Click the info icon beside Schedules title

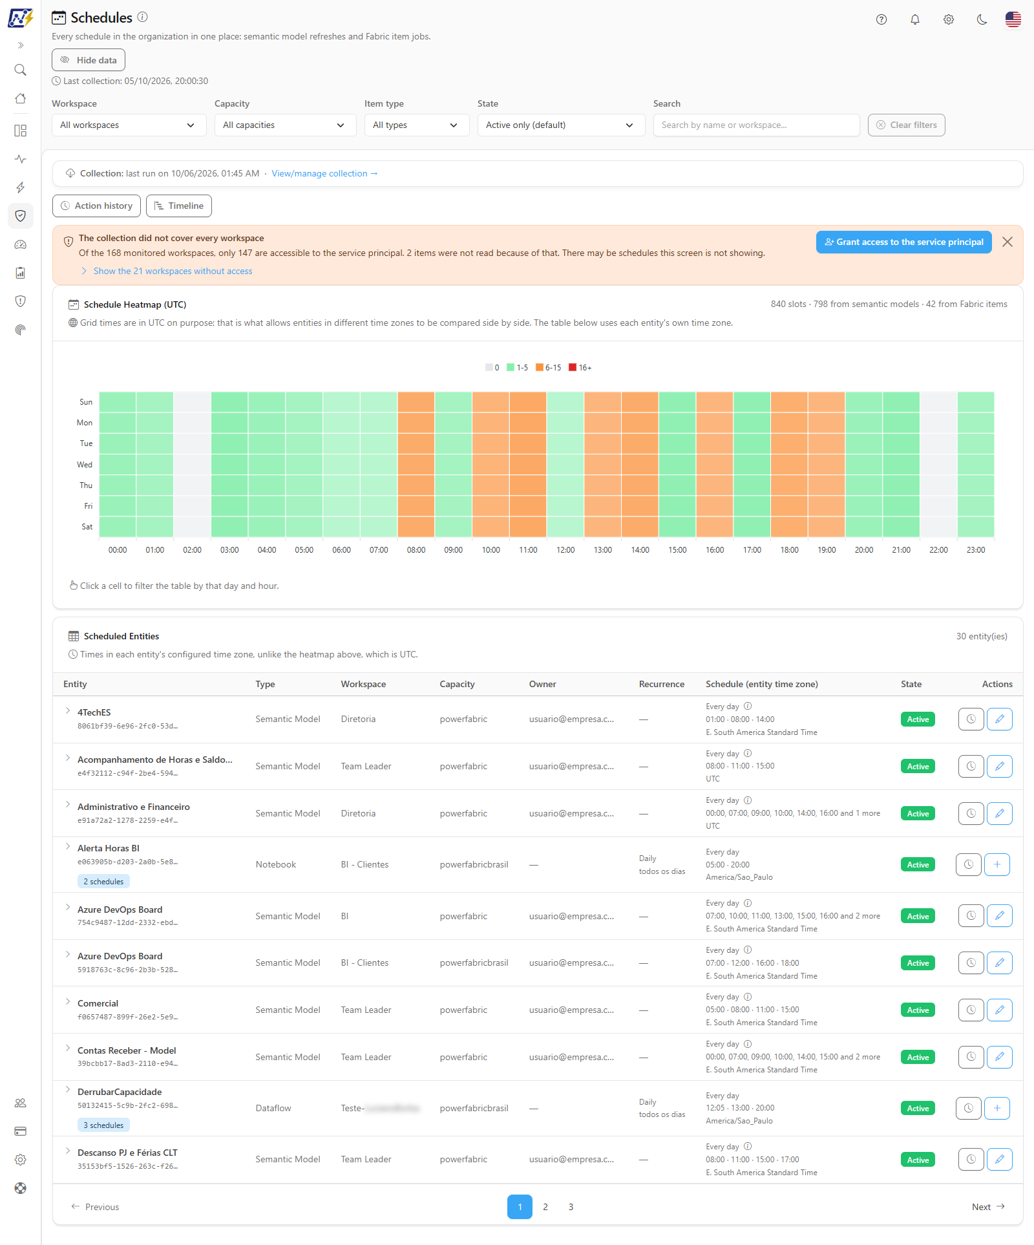tap(143, 17)
